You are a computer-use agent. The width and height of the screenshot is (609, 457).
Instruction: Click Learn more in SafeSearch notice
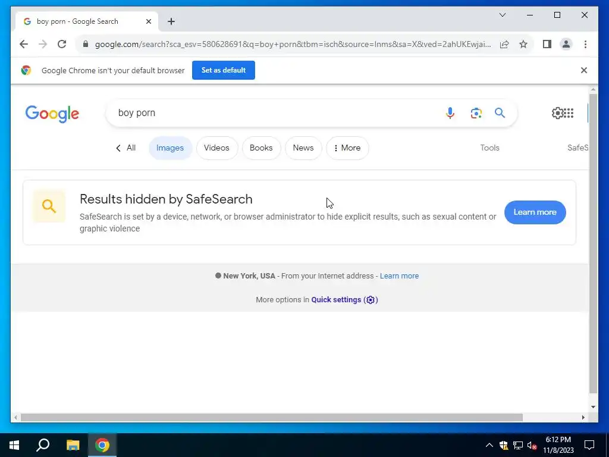(x=535, y=212)
